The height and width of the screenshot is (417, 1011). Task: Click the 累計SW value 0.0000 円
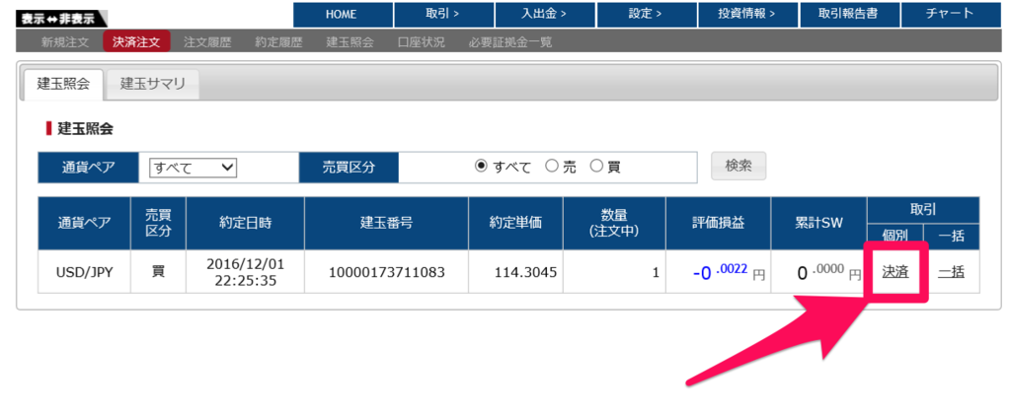click(x=829, y=272)
